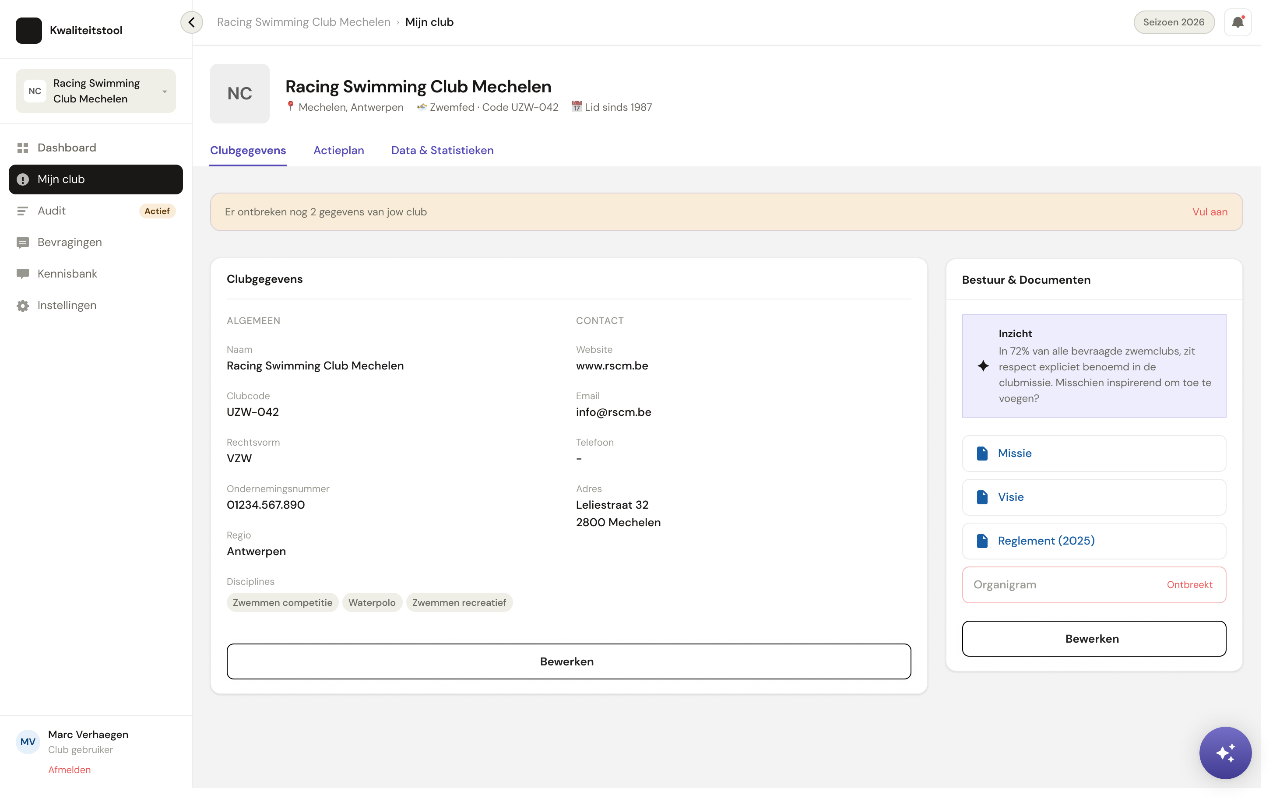Click the email value info@rscm.be
Screen dimensions: 1280x809
[613, 412]
